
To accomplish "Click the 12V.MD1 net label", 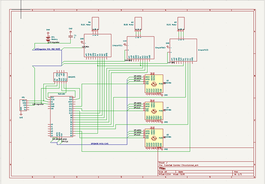I will click(x=86, y=47).
